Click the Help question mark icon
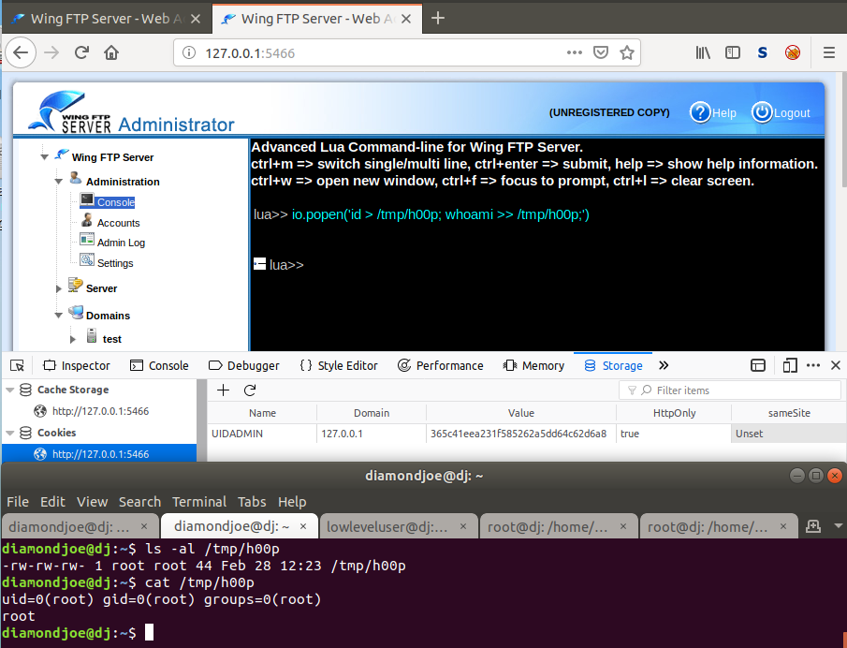 [700, 112]
